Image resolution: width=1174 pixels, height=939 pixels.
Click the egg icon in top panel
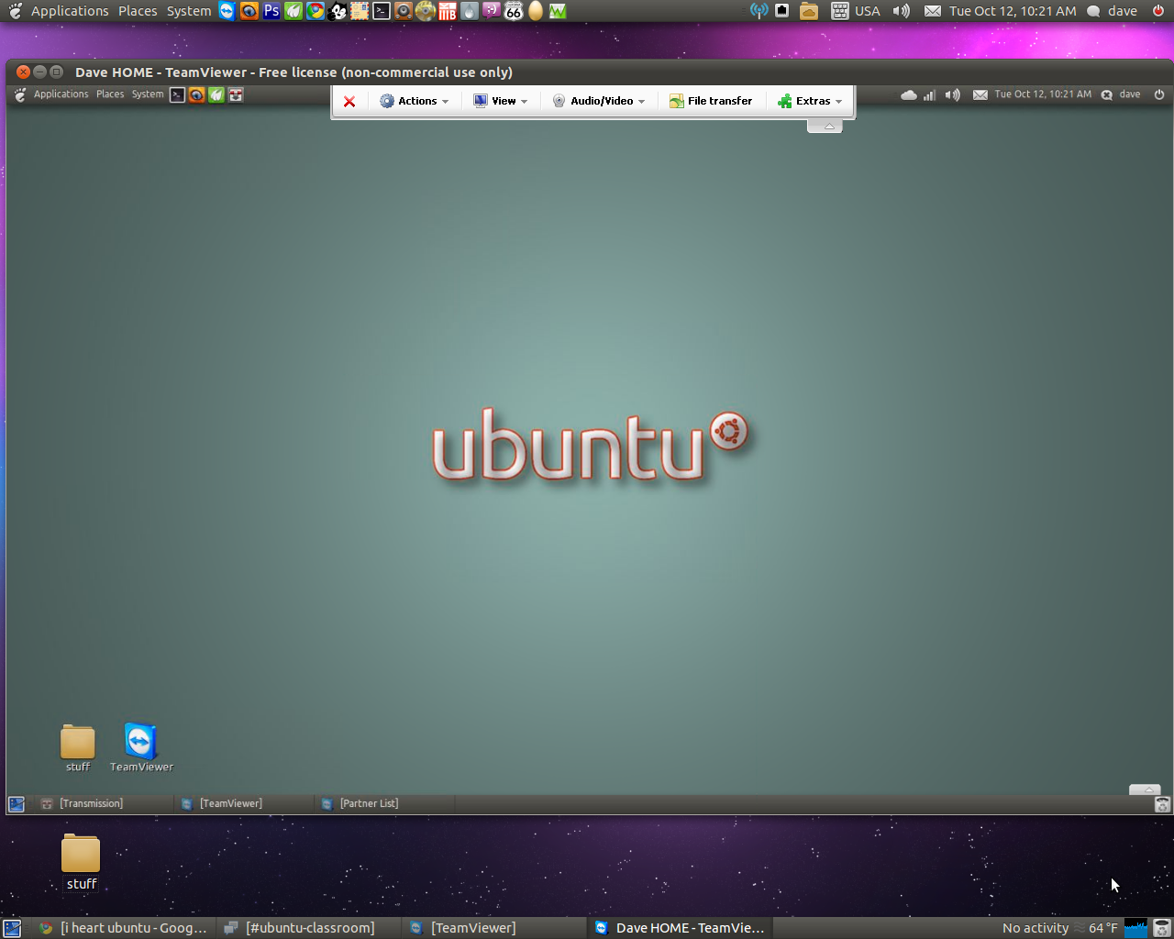pyautogui.click(x=536, y=11)
